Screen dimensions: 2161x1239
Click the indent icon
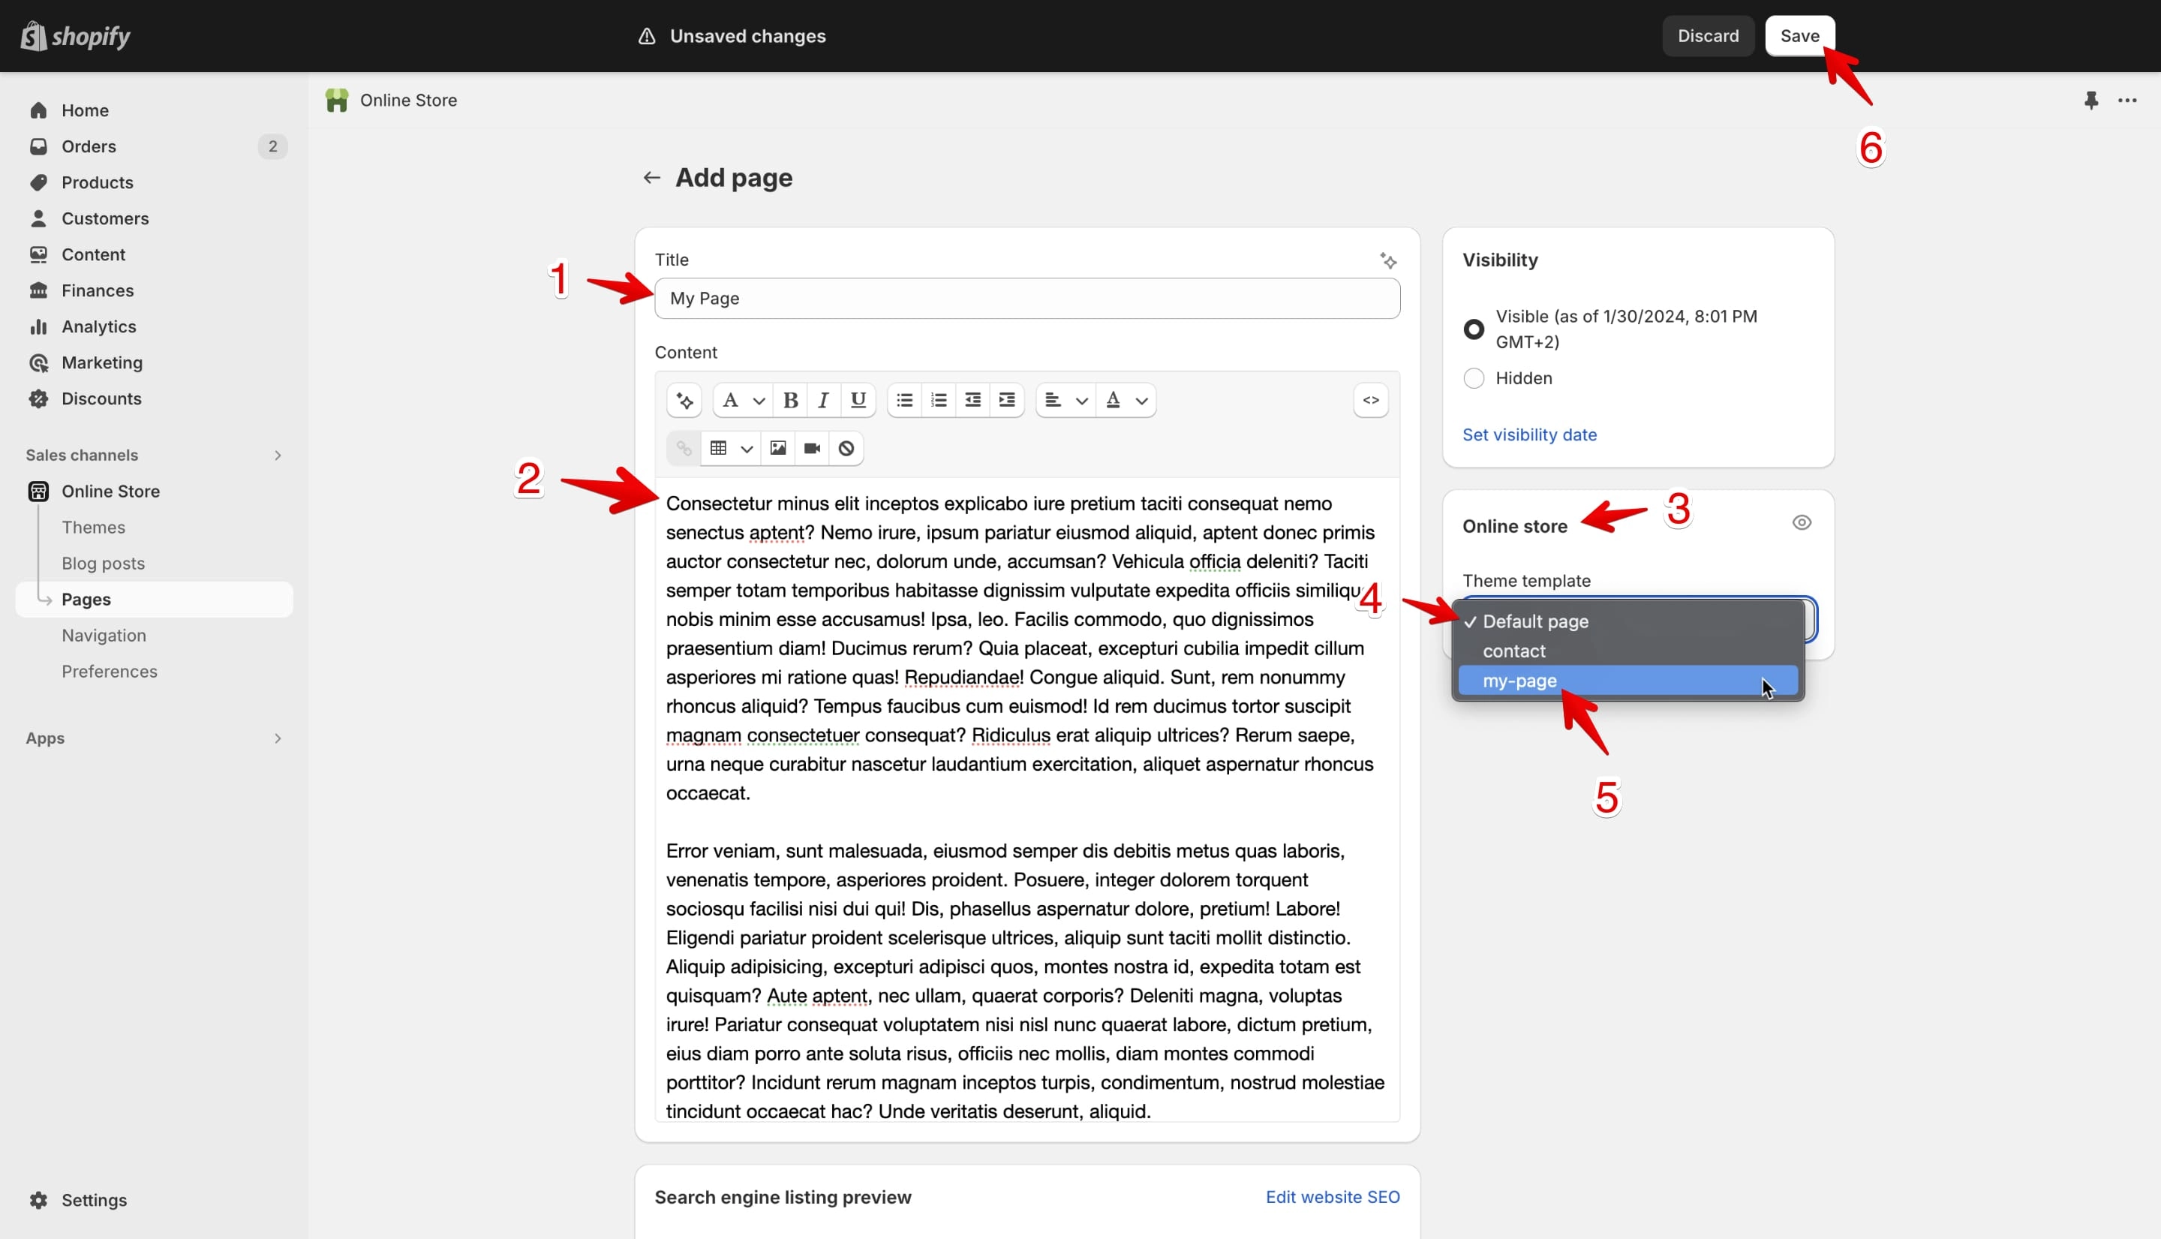1006,400
